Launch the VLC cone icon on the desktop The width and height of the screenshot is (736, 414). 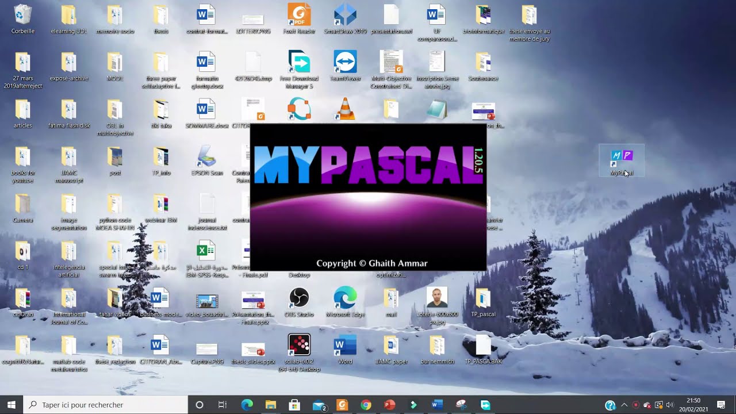pyautogui.click(x=345, y=109)
